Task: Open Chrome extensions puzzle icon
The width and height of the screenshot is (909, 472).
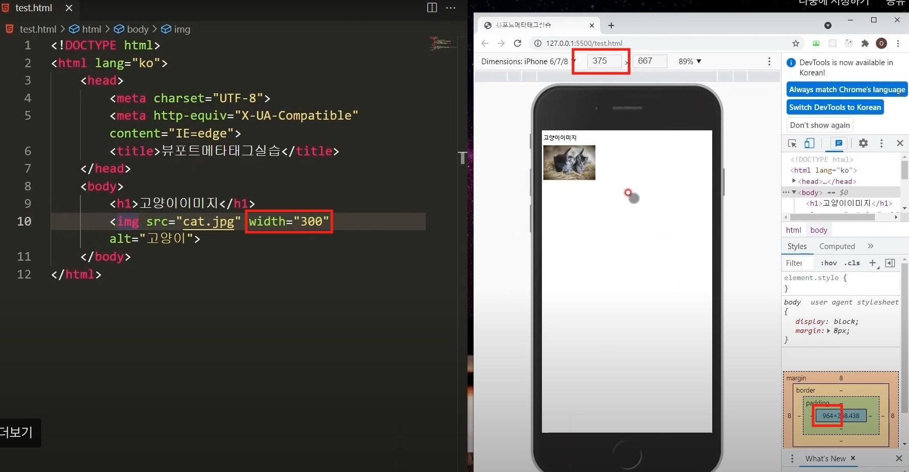Action: pos(865,43)
